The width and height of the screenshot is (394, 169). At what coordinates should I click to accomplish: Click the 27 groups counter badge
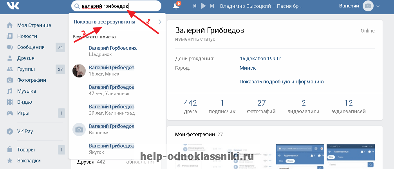[x=60, y=69]
